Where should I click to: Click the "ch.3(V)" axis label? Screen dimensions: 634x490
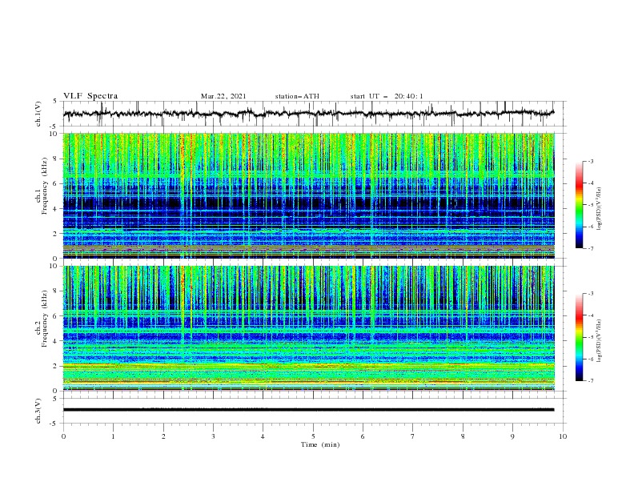coord(38,411)
